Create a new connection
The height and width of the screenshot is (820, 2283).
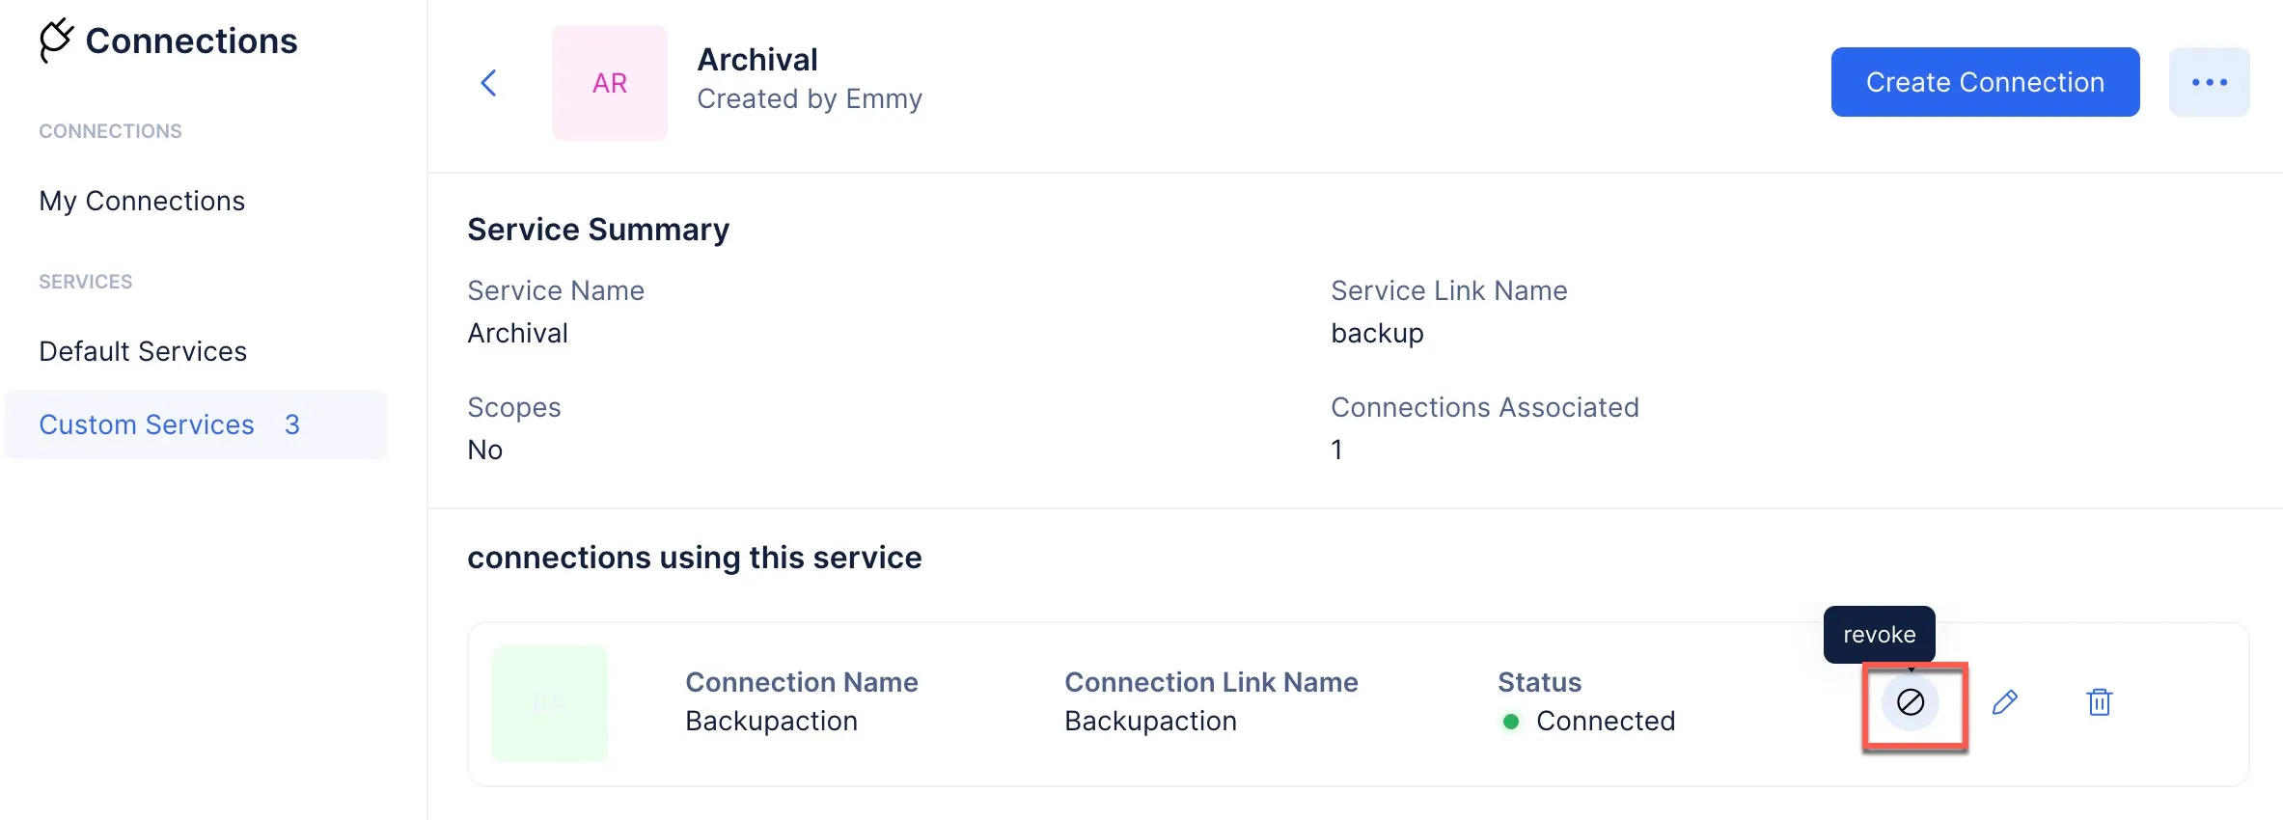coord(1985,82)
